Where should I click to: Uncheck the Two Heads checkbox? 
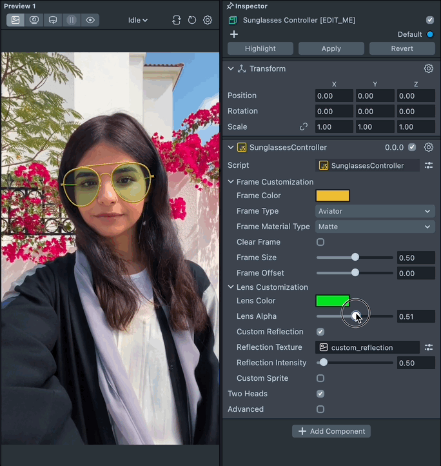pos(320,394)
